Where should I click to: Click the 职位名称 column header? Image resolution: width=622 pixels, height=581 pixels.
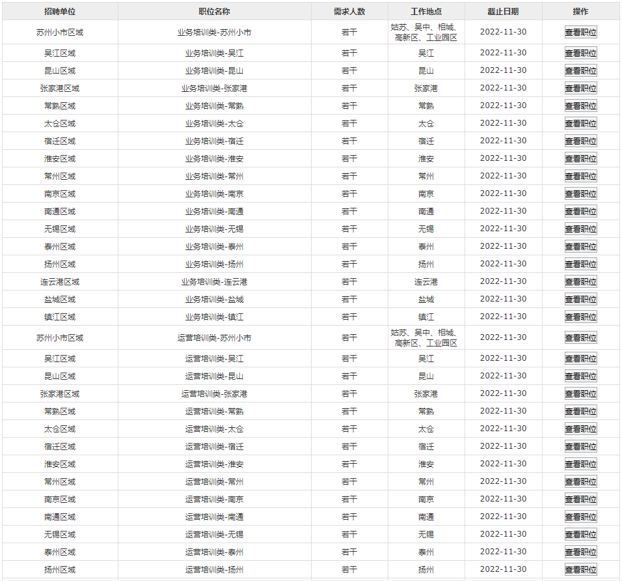click(214, 12)
